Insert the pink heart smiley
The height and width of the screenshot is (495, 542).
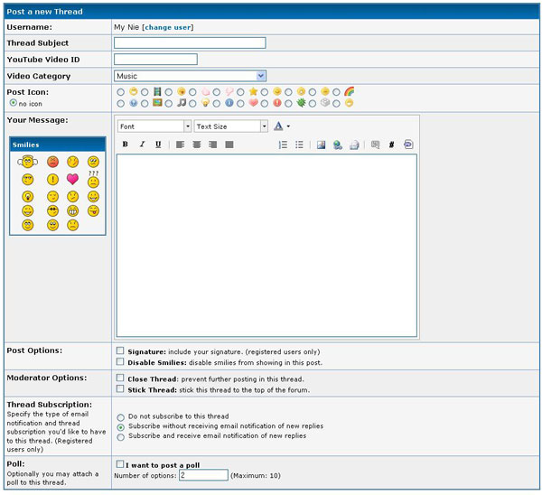click(72, 179)
